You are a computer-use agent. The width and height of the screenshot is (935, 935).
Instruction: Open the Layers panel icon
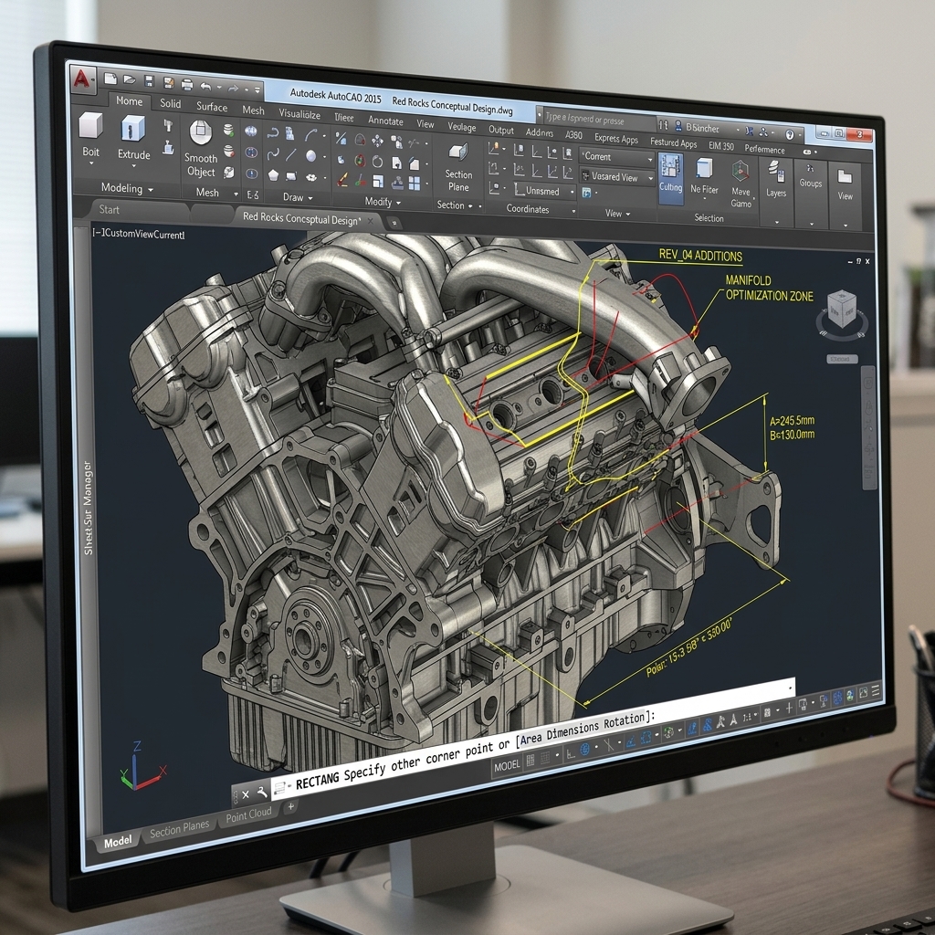click(x=776, y=178)
